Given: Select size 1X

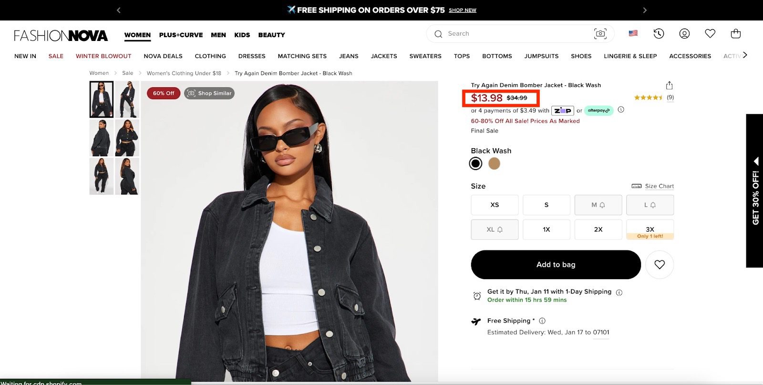Looking at the screenshot, I should tap(546, 230).
